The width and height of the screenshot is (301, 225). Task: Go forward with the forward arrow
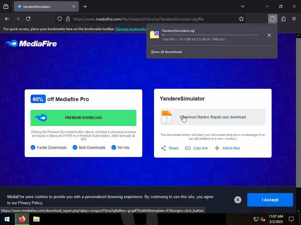pyautogui.click(x=18, y=19)
